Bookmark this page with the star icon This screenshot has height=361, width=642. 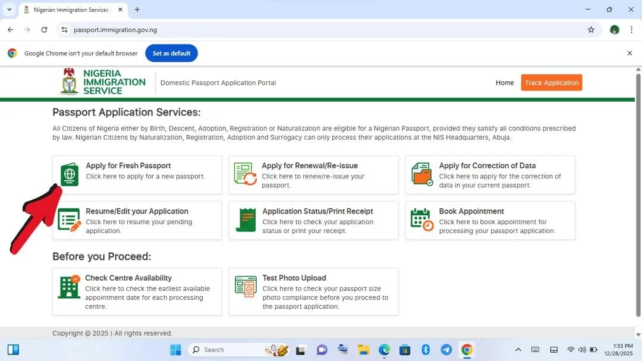tap(591, 30)
